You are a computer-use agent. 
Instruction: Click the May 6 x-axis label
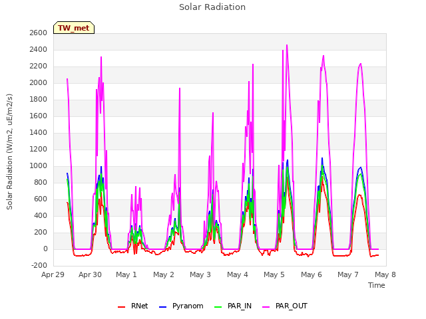point(312,274)
